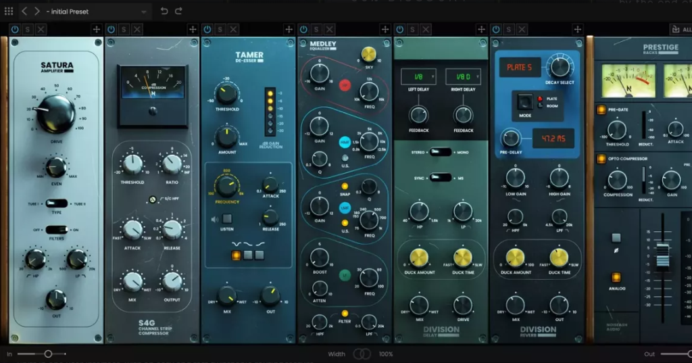This screenshot has height=363, width=692.
Task: Click the red HF band button on Medley
Action: point(345,84)
